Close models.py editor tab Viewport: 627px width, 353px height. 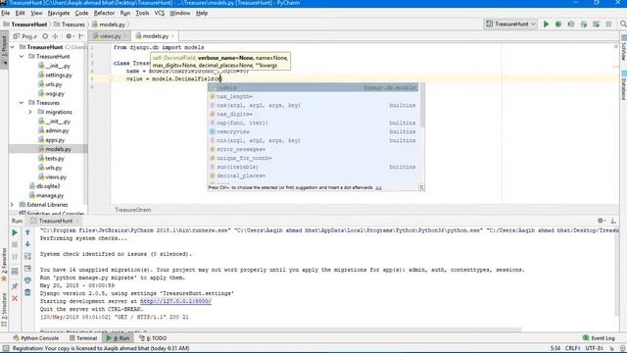pos(172,36)
